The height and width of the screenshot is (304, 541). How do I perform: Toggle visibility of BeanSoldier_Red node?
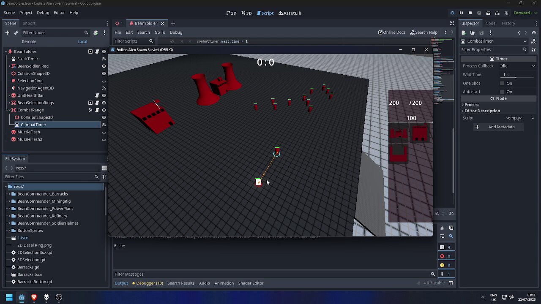(x=104, y=66)
